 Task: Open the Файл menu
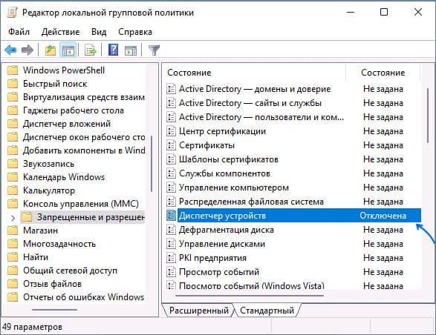point(19,32)
